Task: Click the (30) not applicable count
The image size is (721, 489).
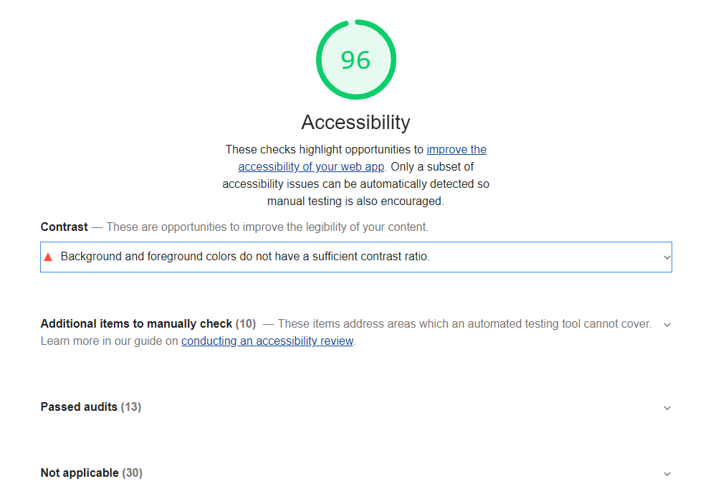Action: click(x=133, y=473)
